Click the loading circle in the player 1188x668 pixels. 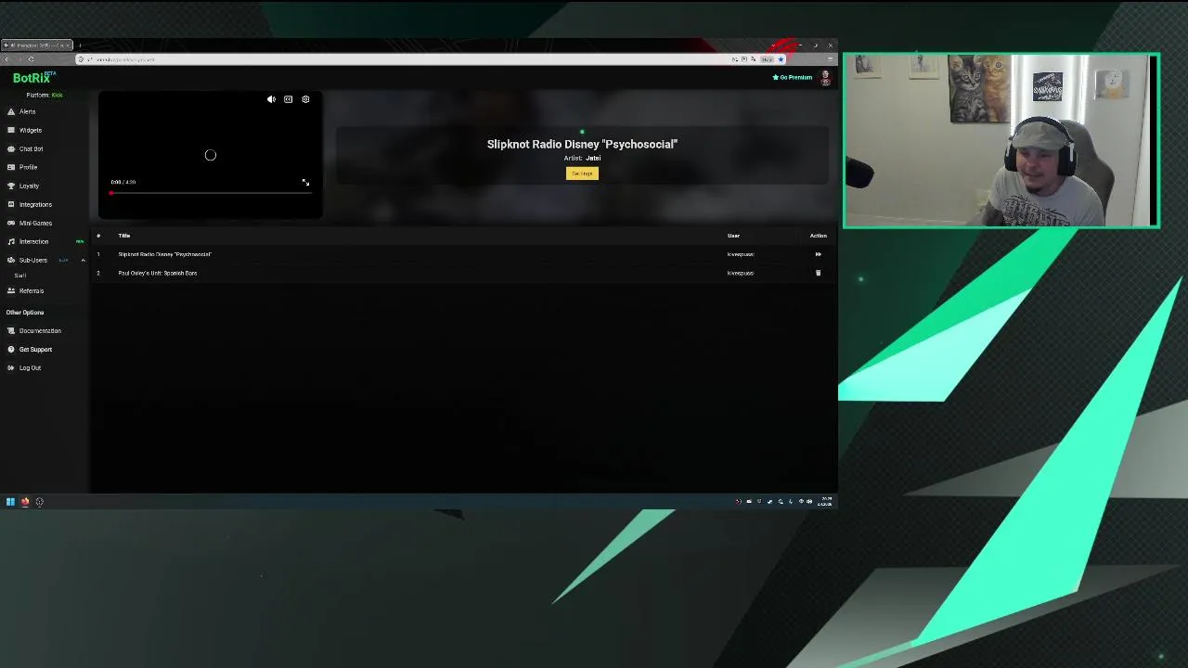210,155
